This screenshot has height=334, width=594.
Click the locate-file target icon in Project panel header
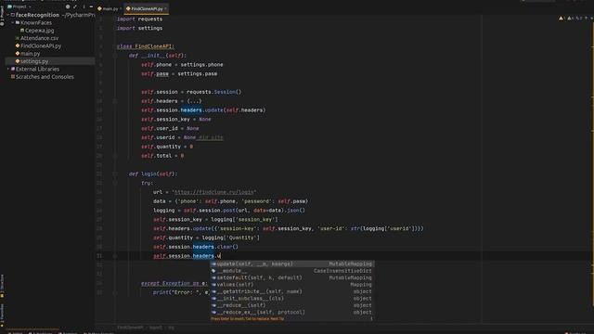68,6
